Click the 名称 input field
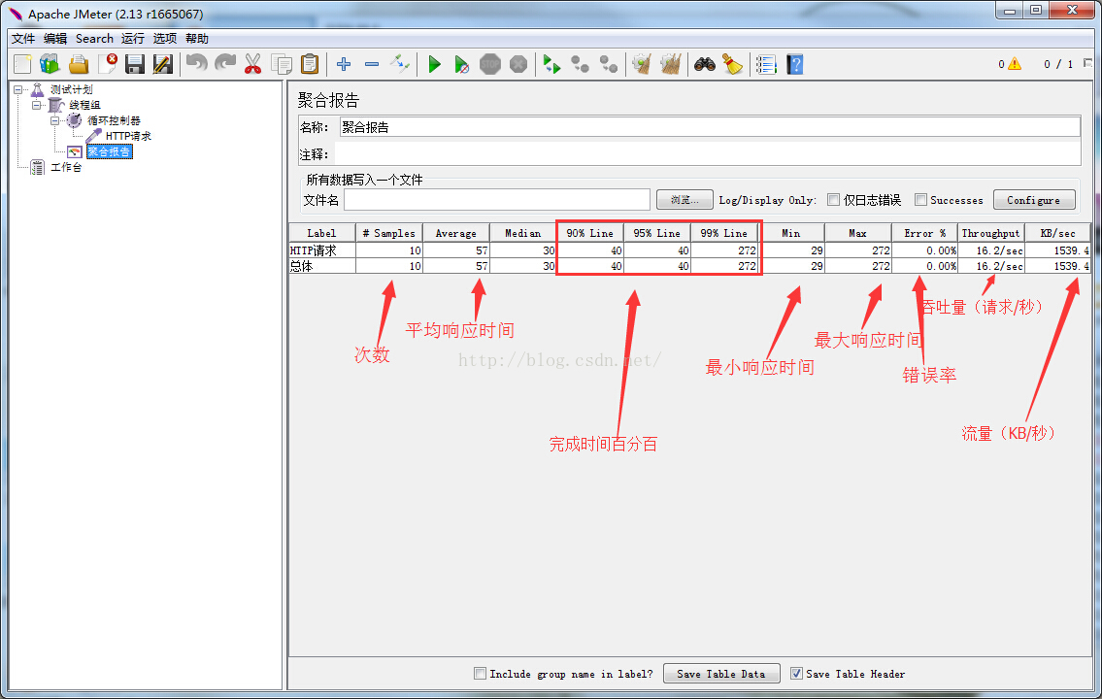The width and height of the screenshot is (1102, 699). (710, 126)
